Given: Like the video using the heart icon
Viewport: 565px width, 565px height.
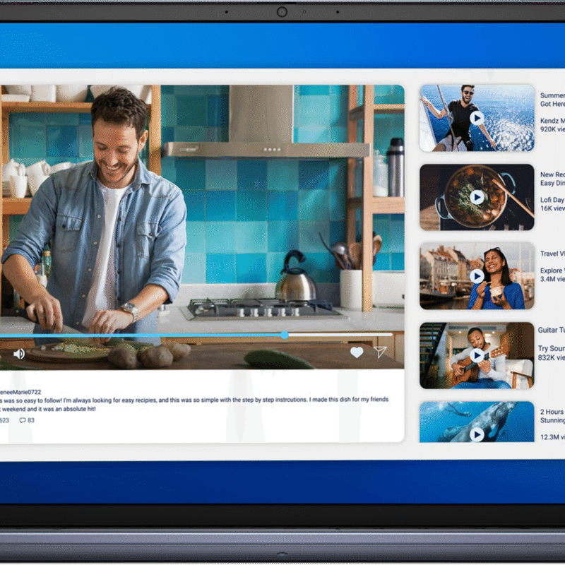Looking at the screenshot, I should [357, 353].
